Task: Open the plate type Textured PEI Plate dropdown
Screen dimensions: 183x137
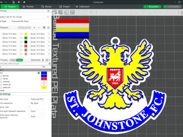Action: click(29, 21)
